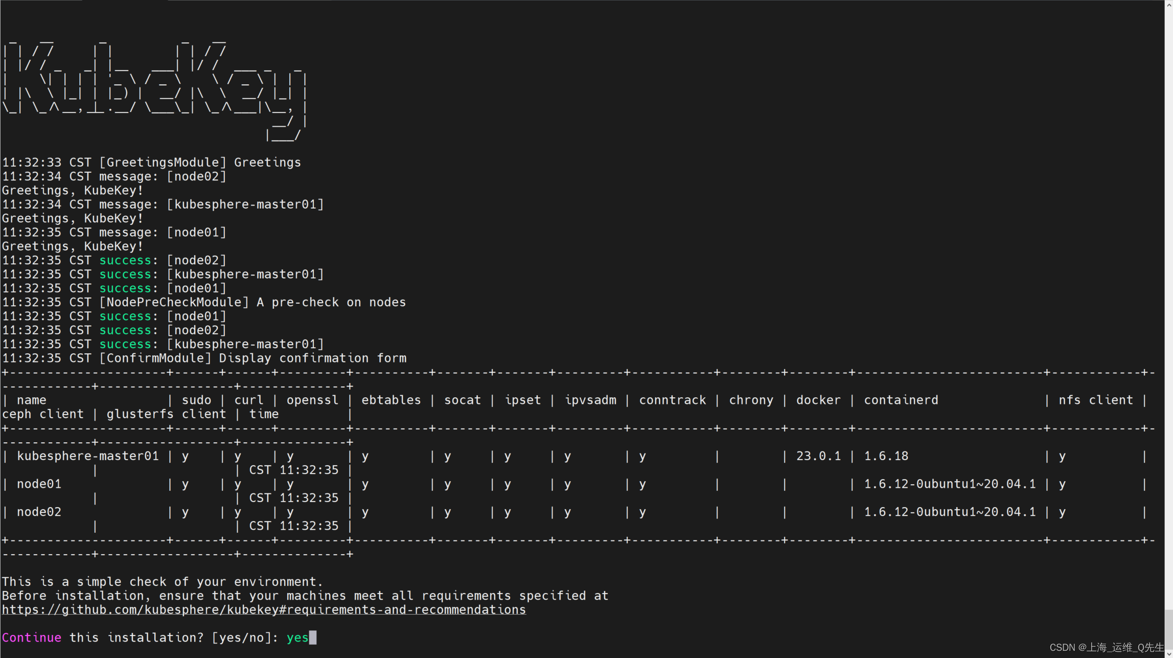Click 'CST 11:32:35' time for kubesphere-master01

click(x=293, y=470)
